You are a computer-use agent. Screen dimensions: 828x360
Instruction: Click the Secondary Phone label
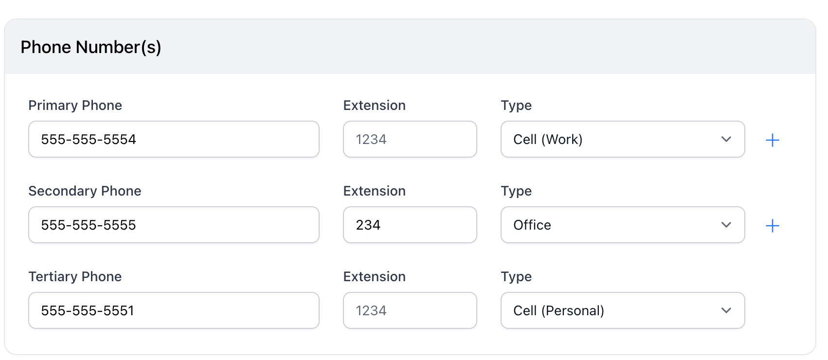tap(85, 191)
